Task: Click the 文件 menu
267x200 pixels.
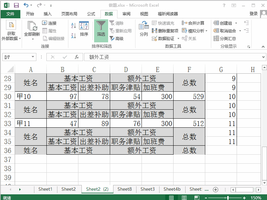Action: coord(10,14)
